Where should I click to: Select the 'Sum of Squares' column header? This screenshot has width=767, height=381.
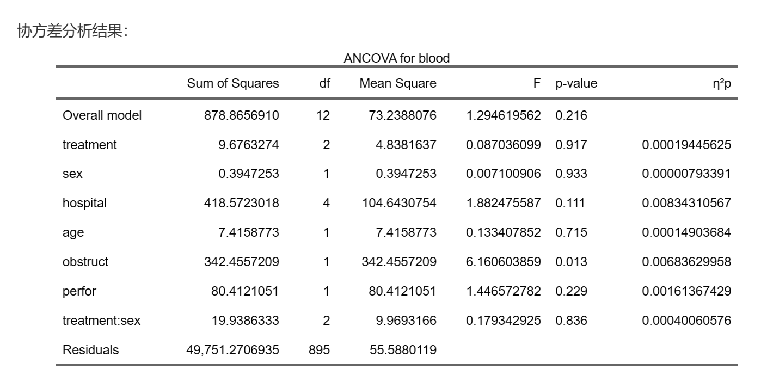click(x=232, y=83)
